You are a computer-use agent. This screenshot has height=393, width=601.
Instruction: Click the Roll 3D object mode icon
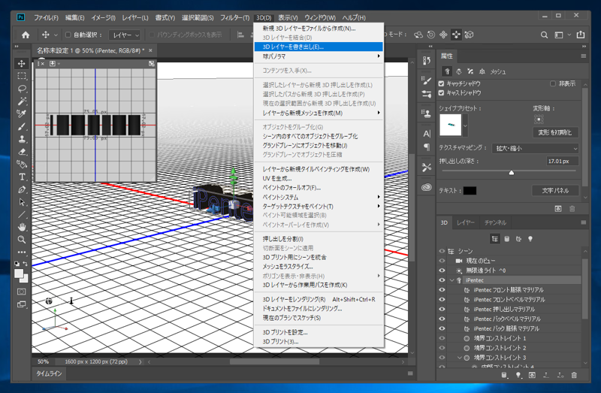coord(430,35)
